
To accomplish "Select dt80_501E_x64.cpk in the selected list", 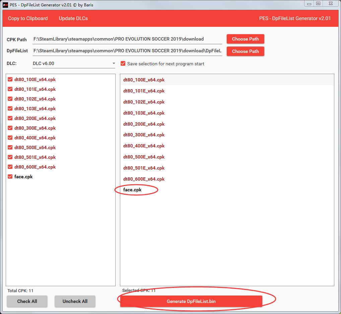I will 227,168.
